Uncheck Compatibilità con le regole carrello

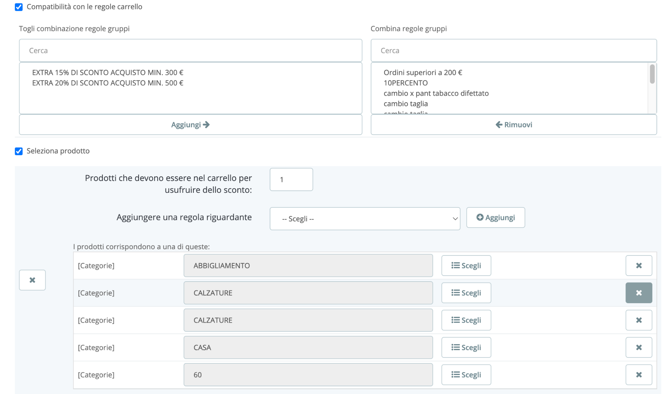point(19,7)
